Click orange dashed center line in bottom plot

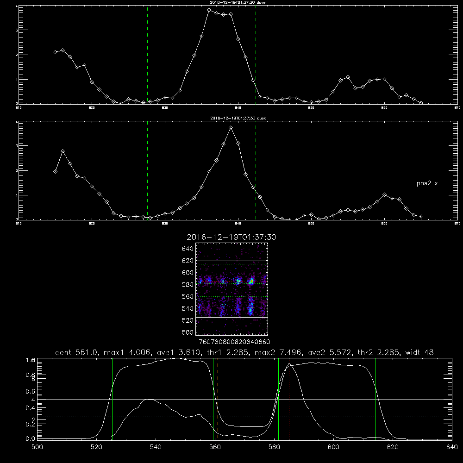pos(218,399)
